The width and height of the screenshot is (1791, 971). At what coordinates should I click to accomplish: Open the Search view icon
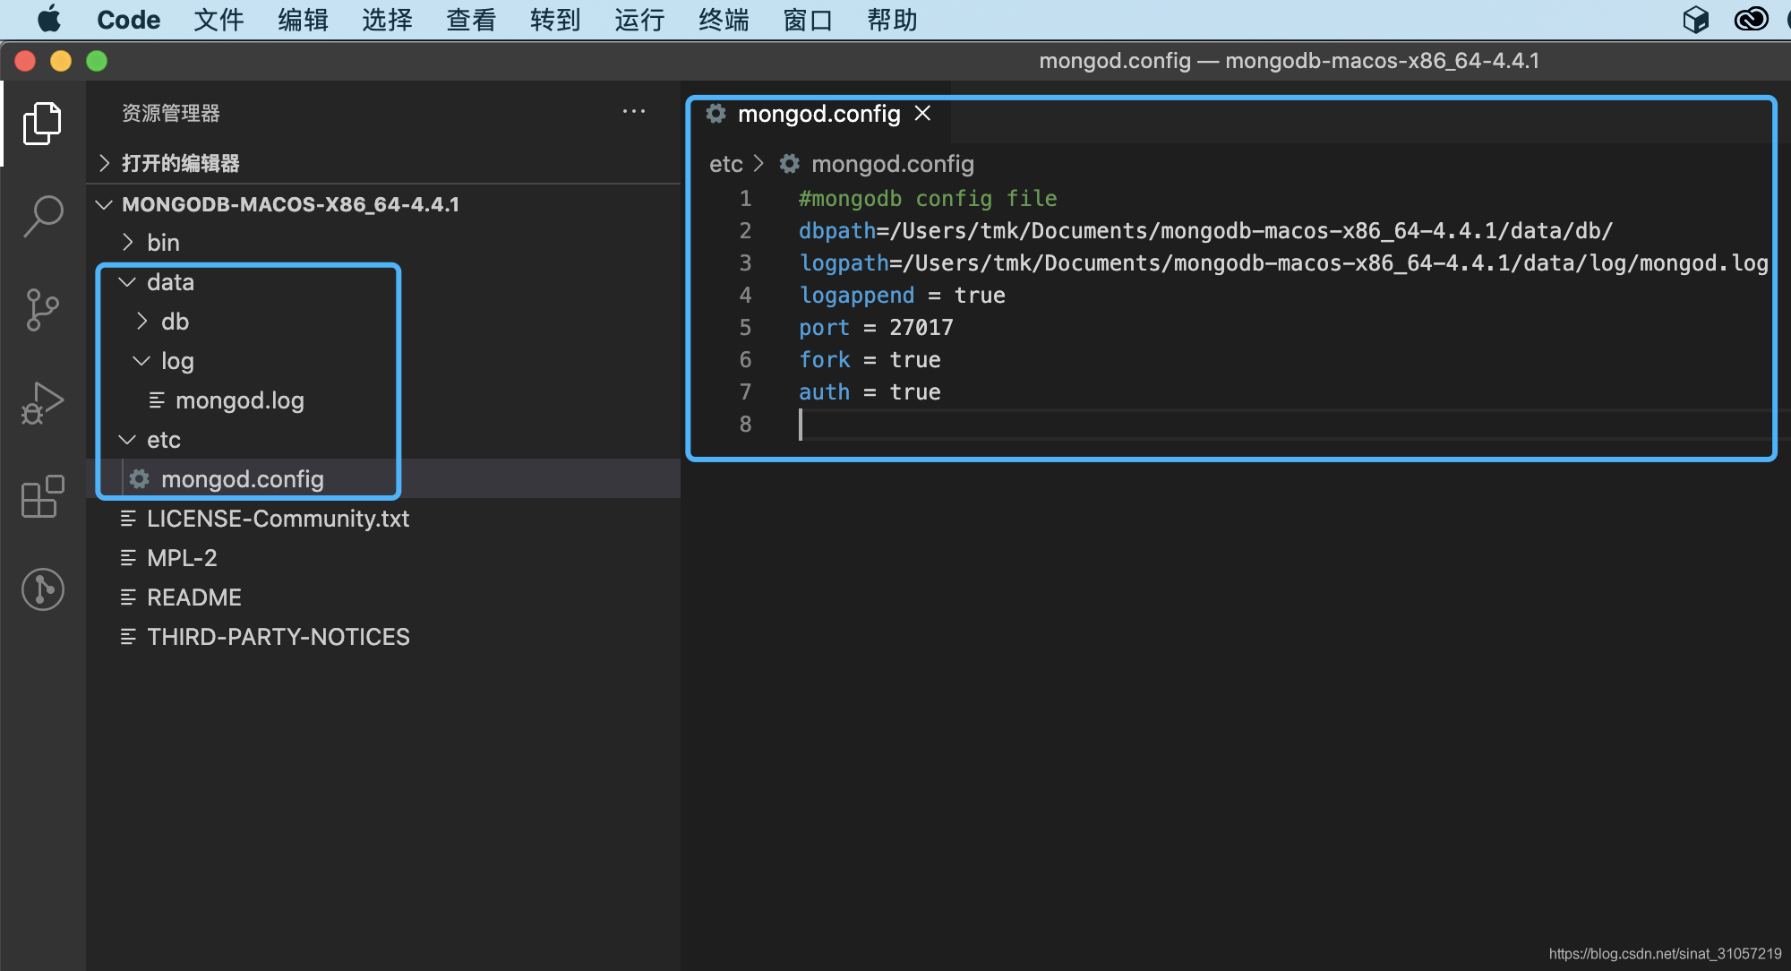[42, 217]
